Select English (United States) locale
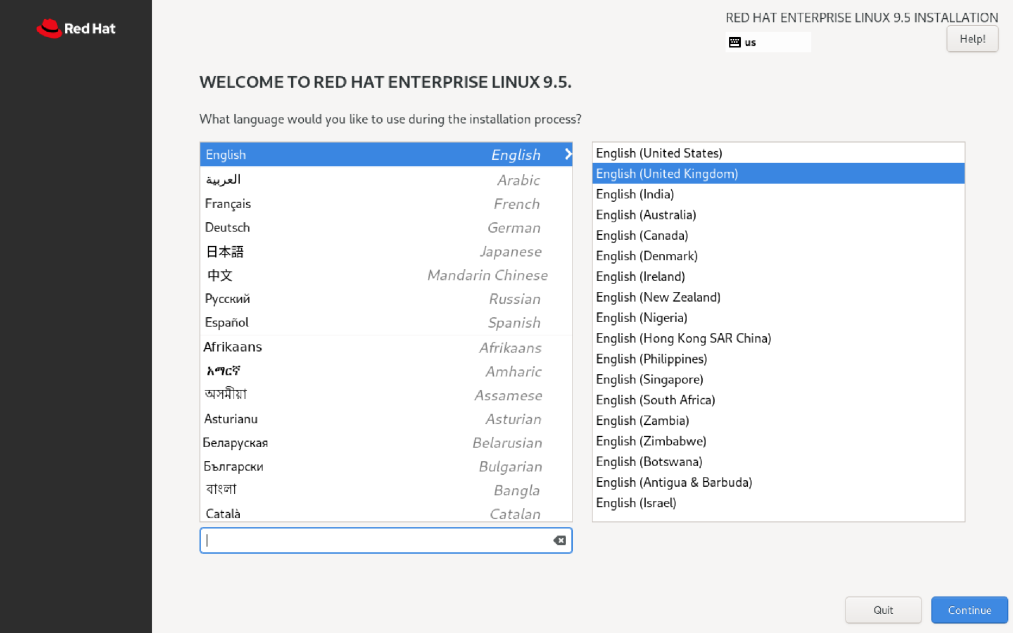This screenshot has width=1013, height=633. [x=778, y=153]
